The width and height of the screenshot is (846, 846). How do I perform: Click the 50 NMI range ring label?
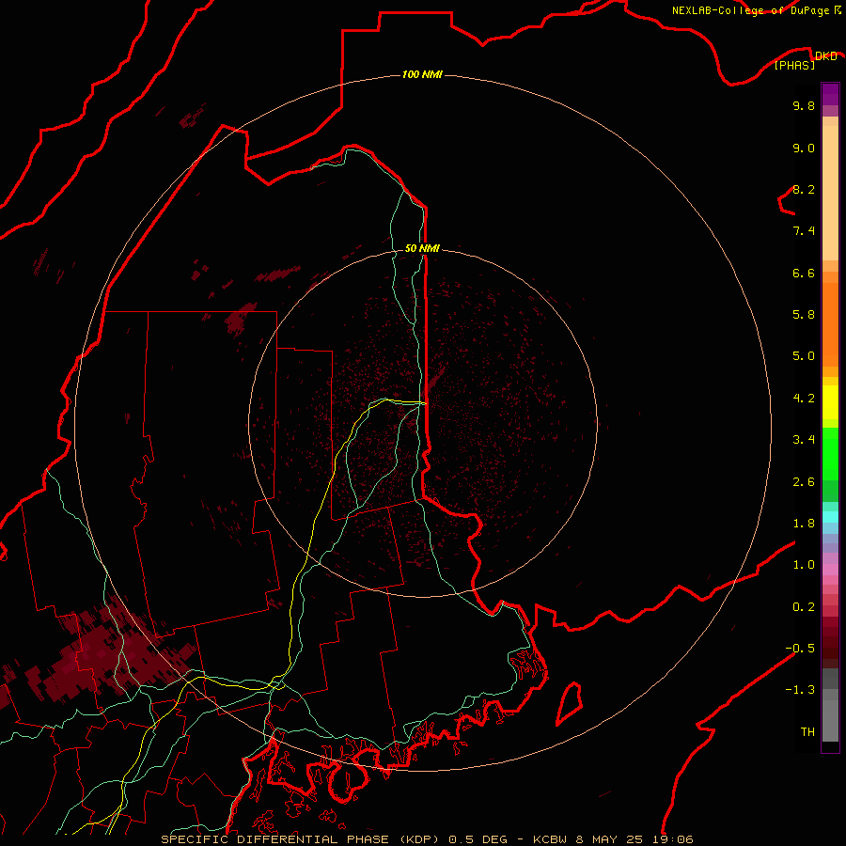(422, 248)
